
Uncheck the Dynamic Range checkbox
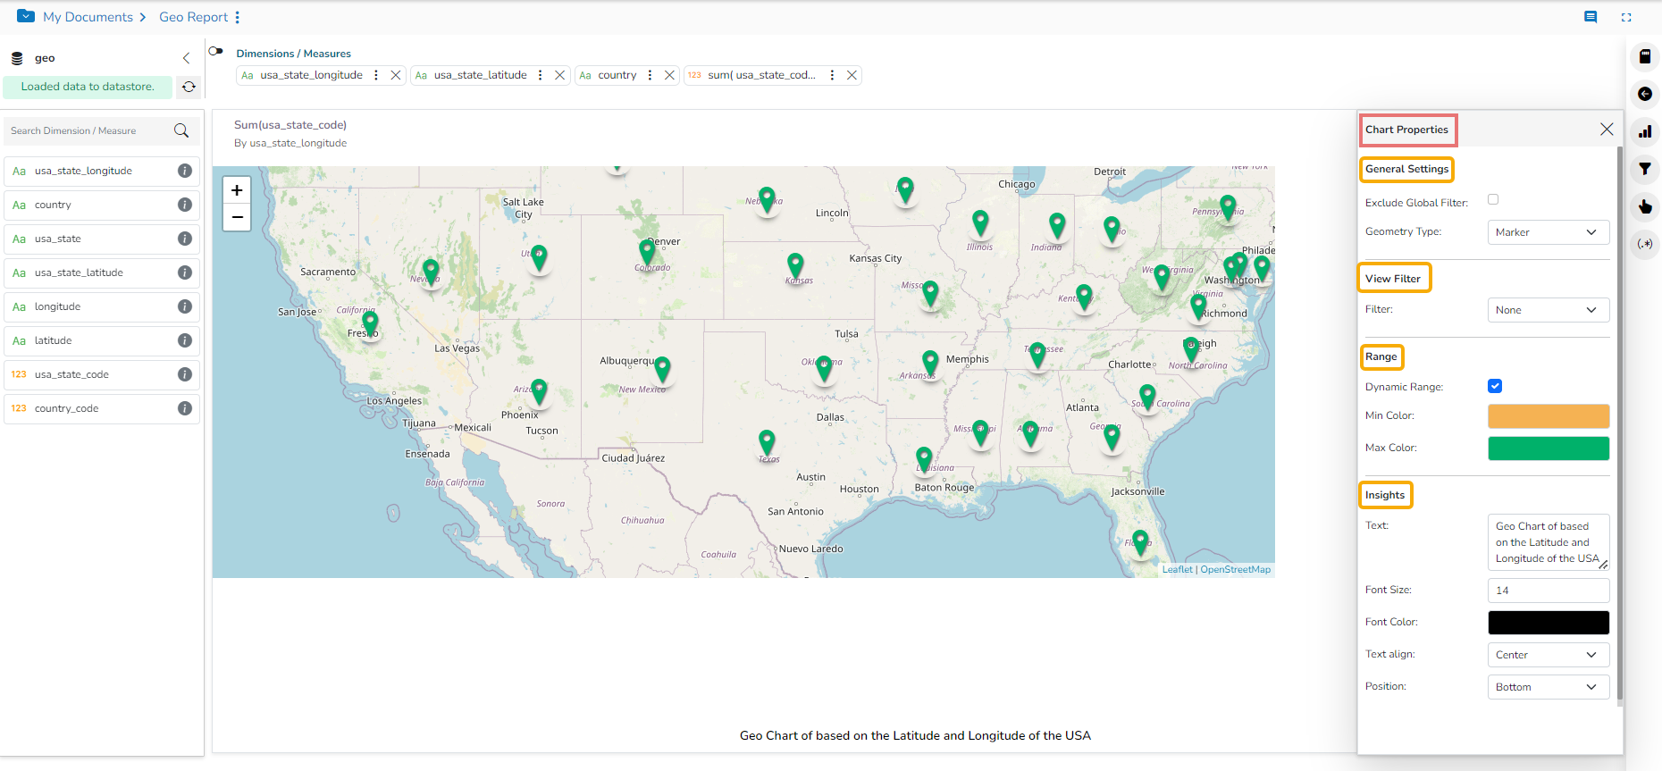[1495, 386]
